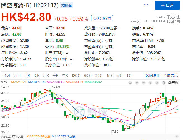Click the 均线 indicator label
This screenshot has width=183, height=140.
[x=4, y=82]
